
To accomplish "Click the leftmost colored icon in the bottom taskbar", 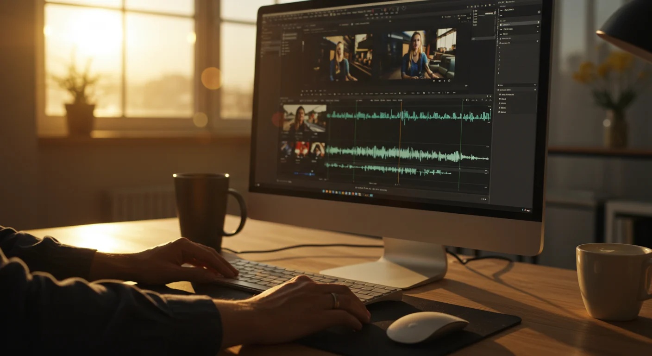I will [x=324, y=191].
